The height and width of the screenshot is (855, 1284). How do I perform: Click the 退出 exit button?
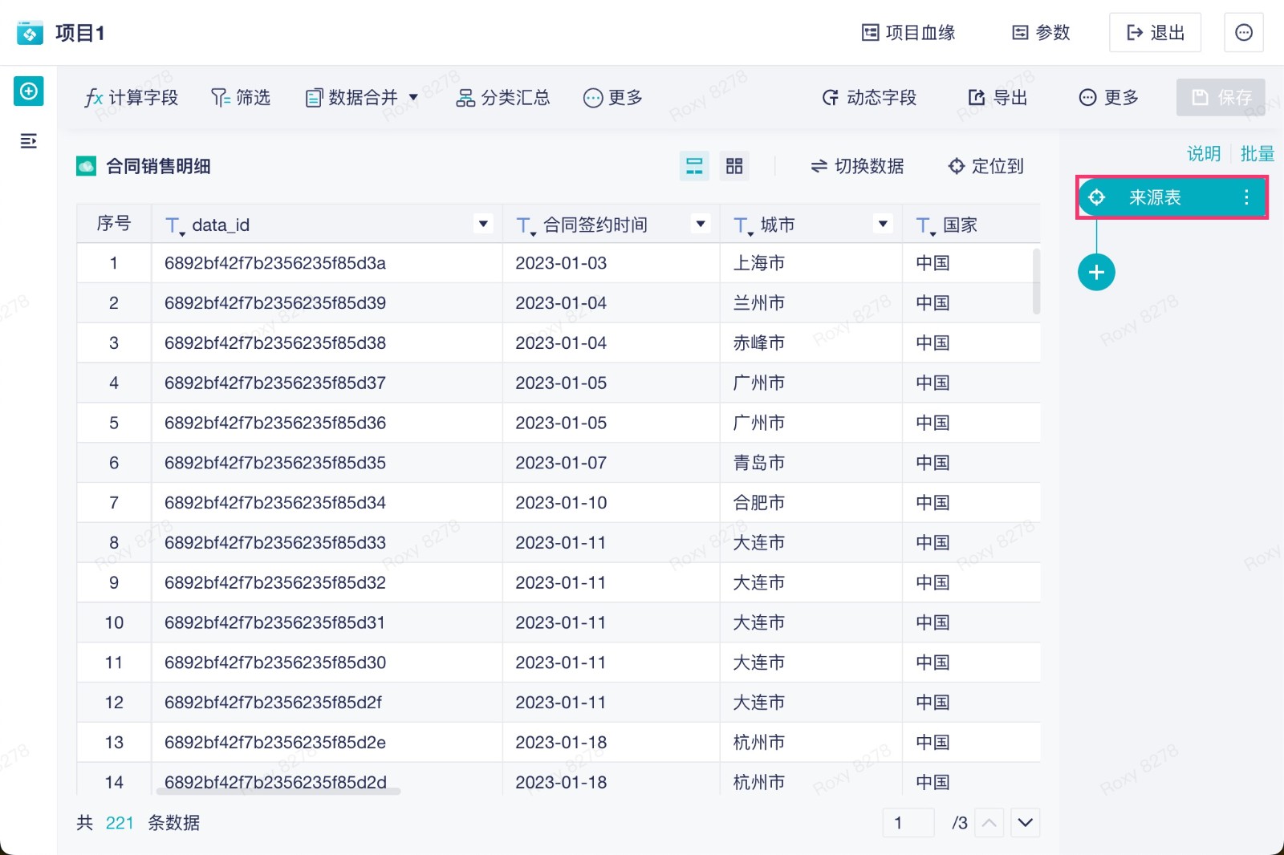pyautogui.click(x=1155, y=33)
